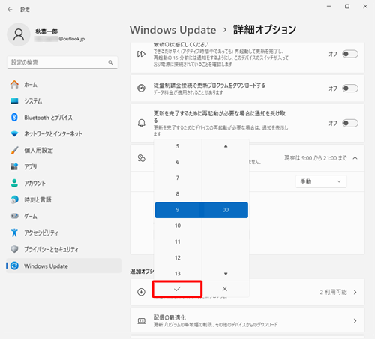Click the アプリ icon in the sidebar
375x339 pixels.
coord(14,166)
